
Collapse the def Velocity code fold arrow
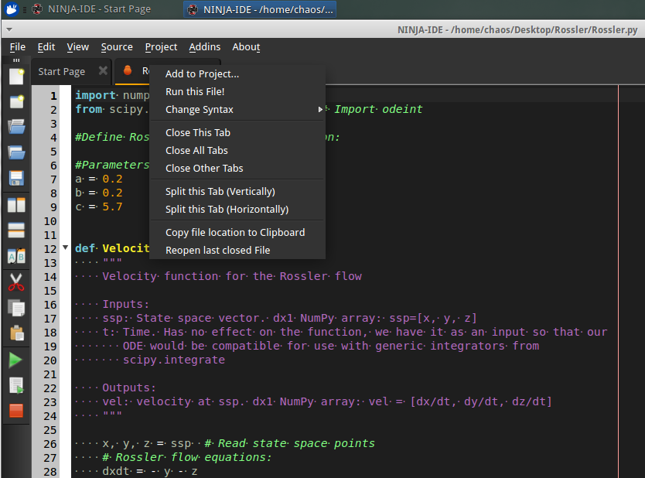pos(65,248)
